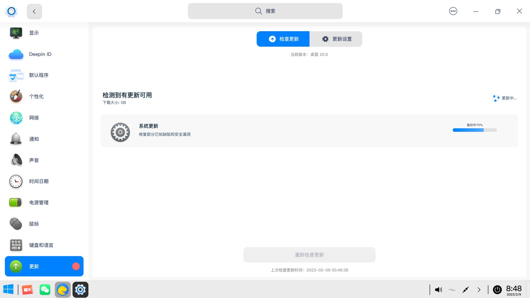Open 键盘和语言 keyboard and language settings
530x298 pixels.
(x=41, y=245)
